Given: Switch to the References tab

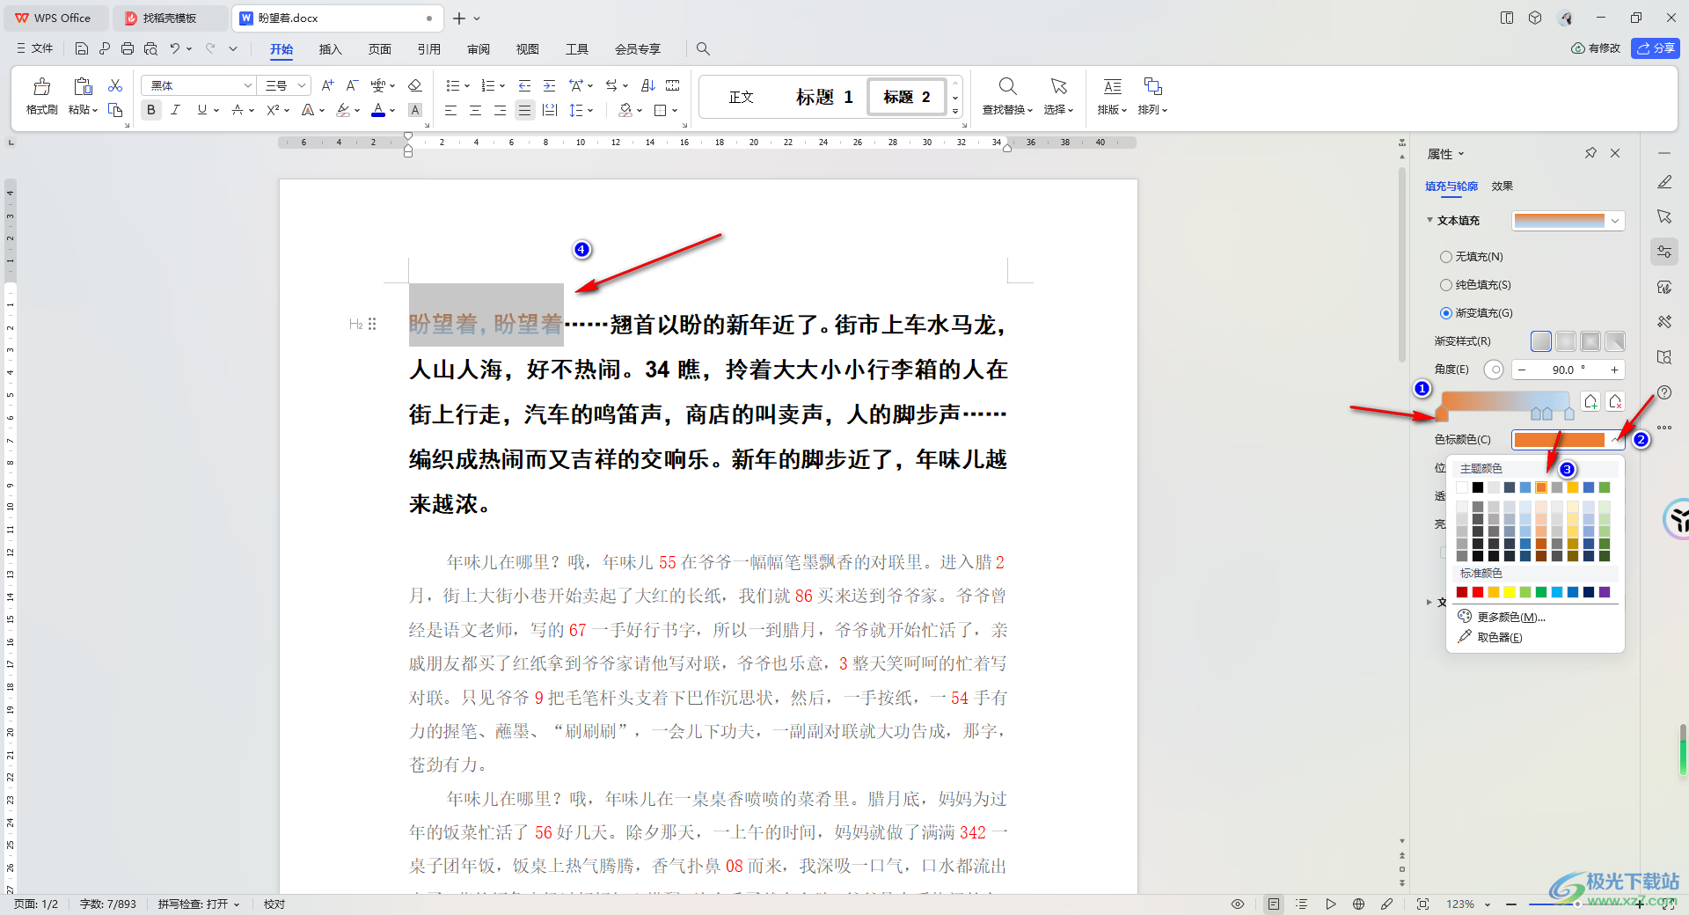Looking at the screenshot, I should point(428,49).
